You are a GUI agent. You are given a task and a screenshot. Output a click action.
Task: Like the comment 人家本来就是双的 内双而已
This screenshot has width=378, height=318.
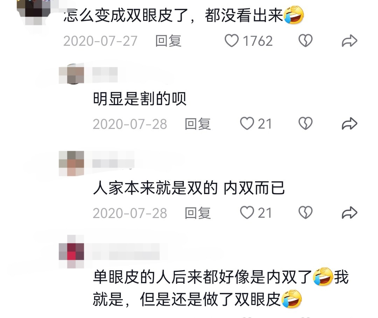(x=247, y=212)
